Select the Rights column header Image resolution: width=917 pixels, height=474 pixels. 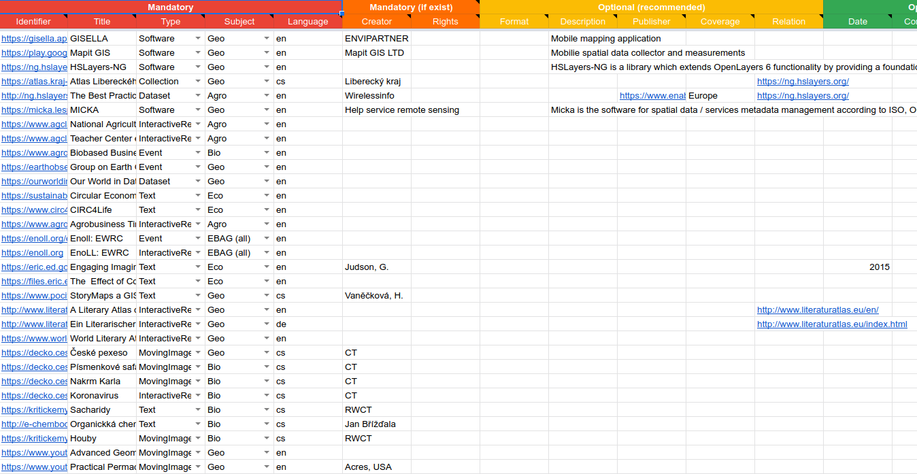[x=446, y=22]
